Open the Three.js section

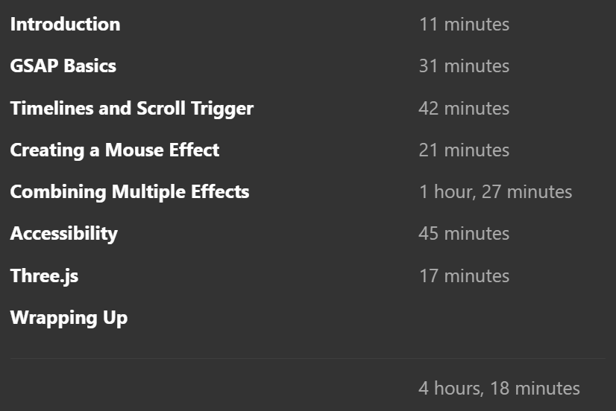[45, 275]
